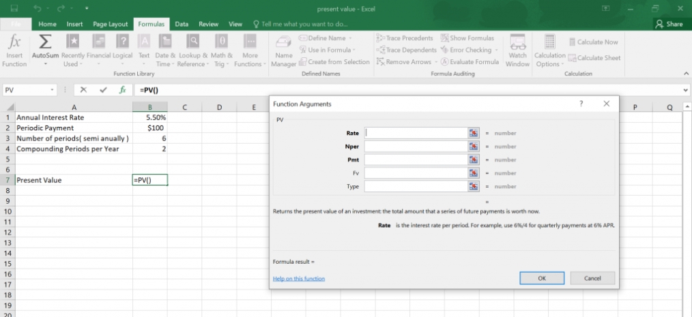Image resolution: width=692 pixels, height=317 pixels.
Task: Open the Name Manager icon
Action: tap(284, 43)
